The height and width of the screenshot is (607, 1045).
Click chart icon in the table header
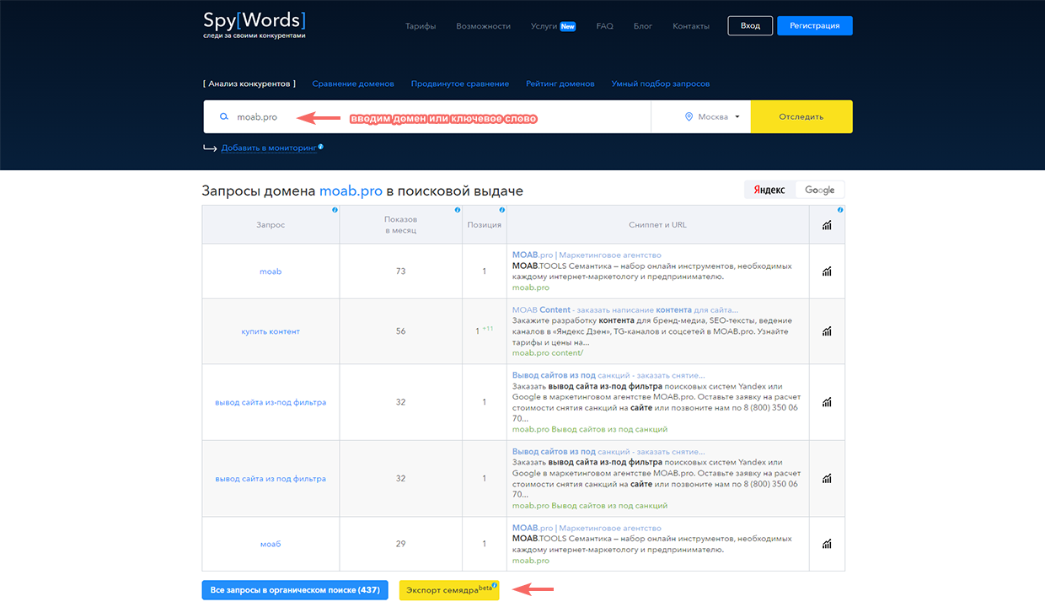click(827, 225)
